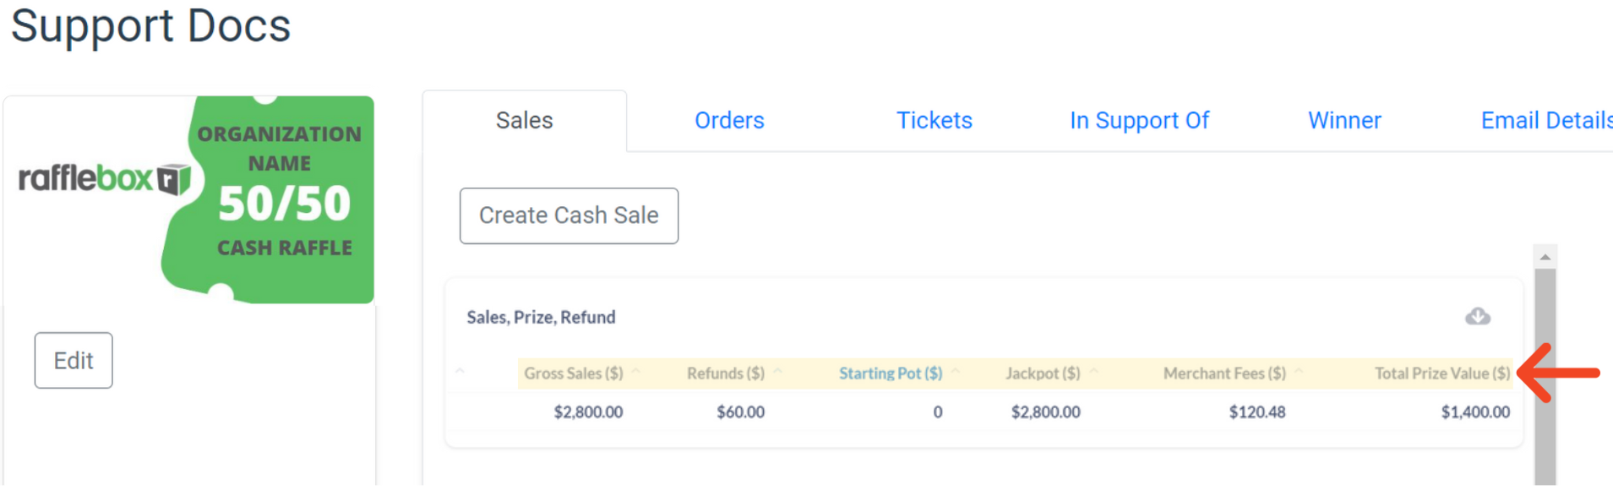Sort by Refunds column arrow

[778, 372]
